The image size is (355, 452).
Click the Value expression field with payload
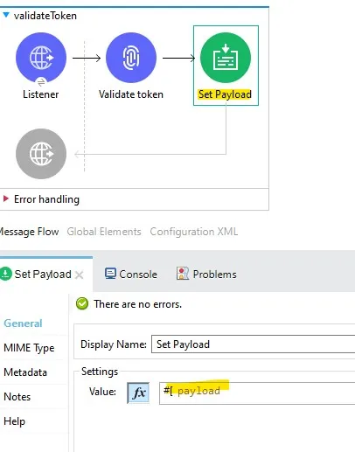(257, 393)
